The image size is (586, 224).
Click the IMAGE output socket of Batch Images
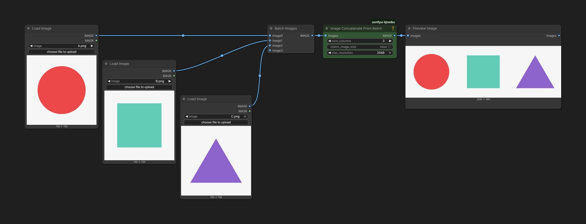(x=312, y=36)
